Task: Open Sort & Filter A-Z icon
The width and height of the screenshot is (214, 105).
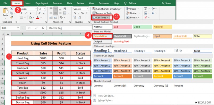Action: pyautogui.click(x=153, y=9)
